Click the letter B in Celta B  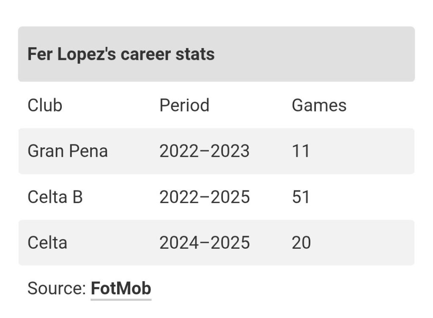click(x=78, y=197)
